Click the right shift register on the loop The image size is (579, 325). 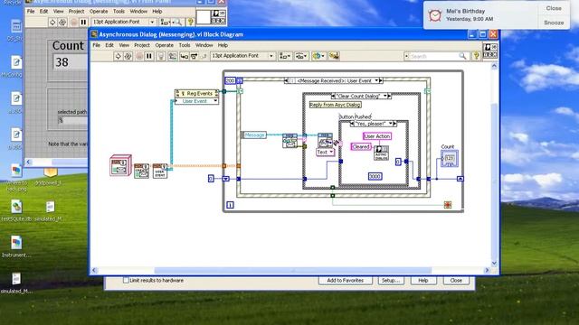(x=460, y=179)
